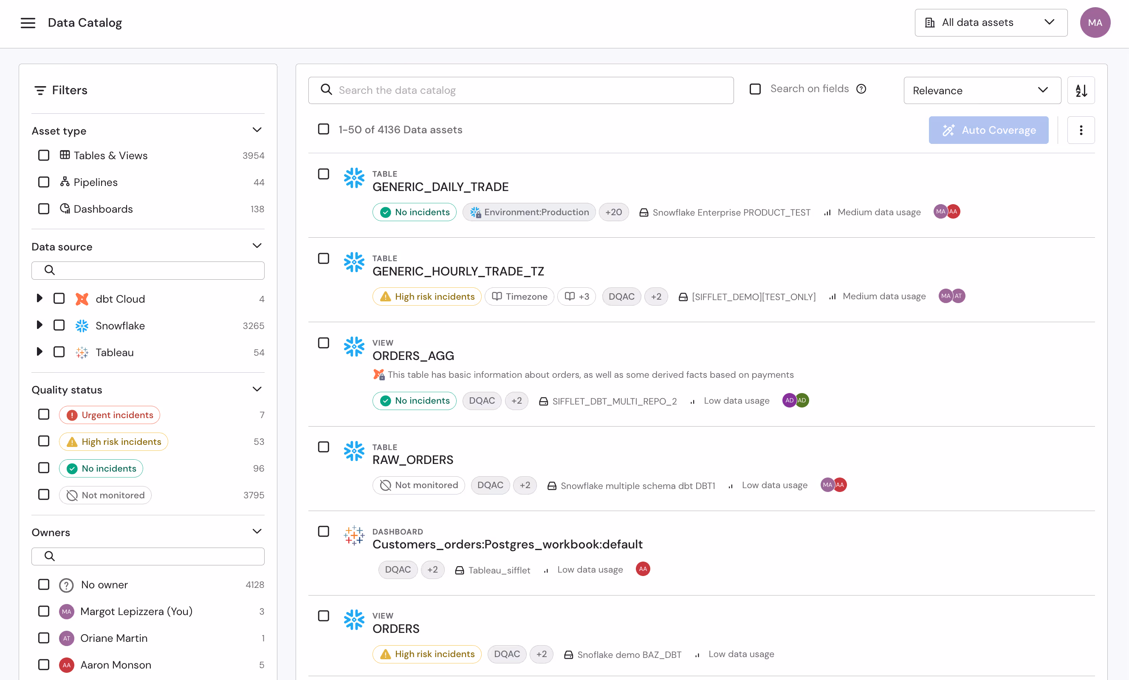Click the Tableau icon of Customers_orders dashboard

pos(354,535)
